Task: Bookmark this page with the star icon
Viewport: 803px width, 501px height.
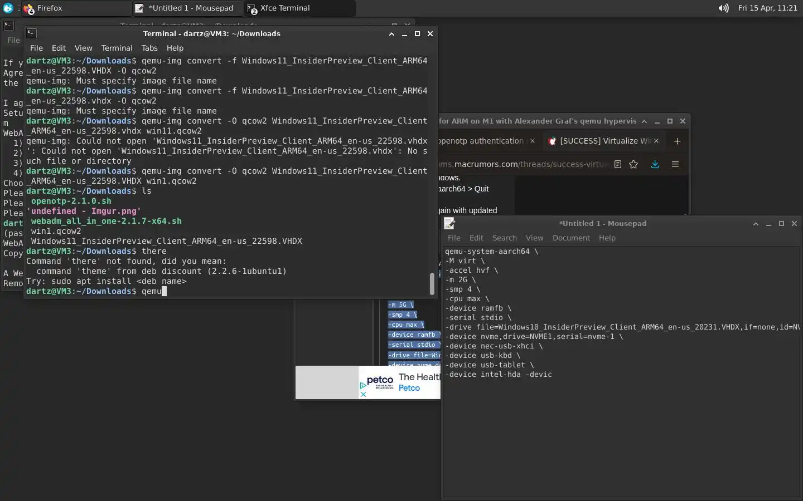Action: click(633, 164)
